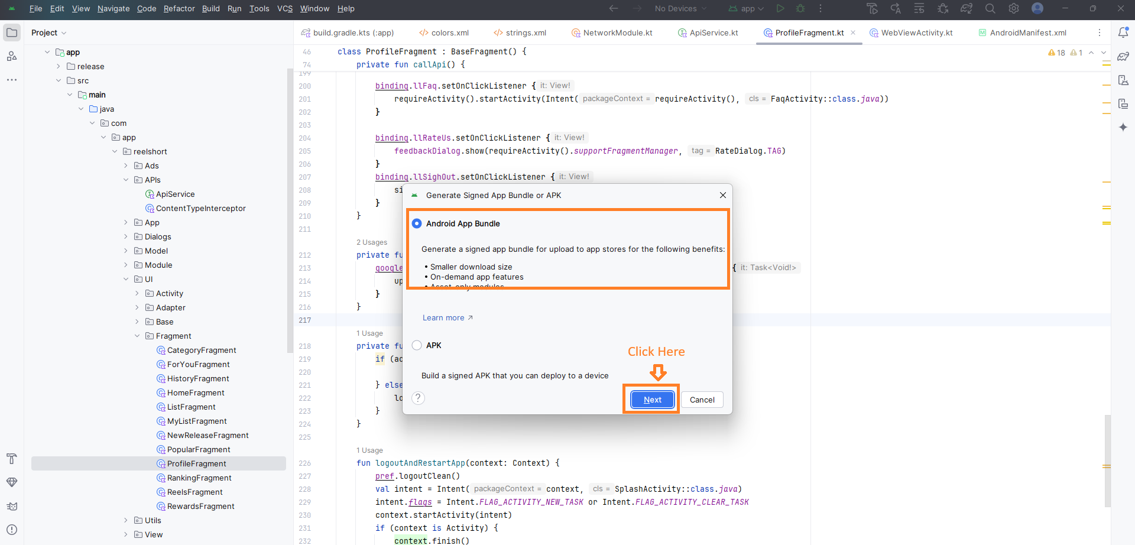This screenshot has width=1135, height=545.
Task: Click the '2 Usages' hint above line 212
Action: click(x=372, y=242)
